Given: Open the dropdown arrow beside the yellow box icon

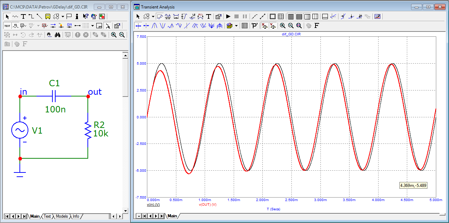Looking at the screenshot, I should pyautogui.click(x=237, y=25).
